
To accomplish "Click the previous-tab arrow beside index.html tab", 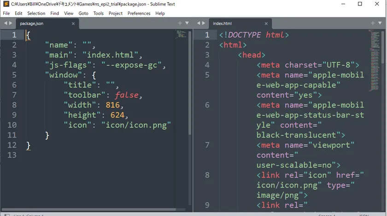I will tap(198, 23).
